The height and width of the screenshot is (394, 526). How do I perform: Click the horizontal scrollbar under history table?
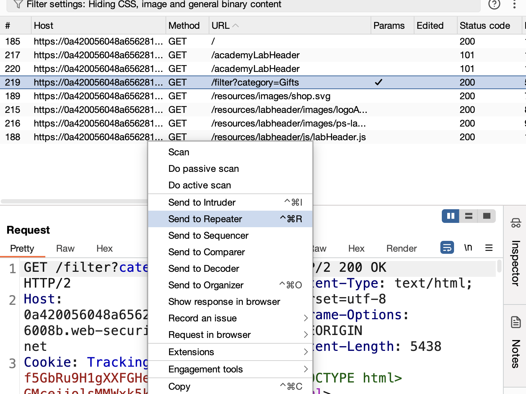coord(74,201)
